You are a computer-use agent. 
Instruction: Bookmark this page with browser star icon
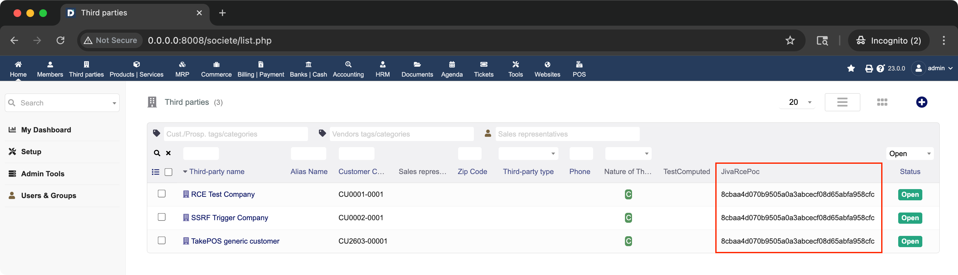(x=790, y=40)
